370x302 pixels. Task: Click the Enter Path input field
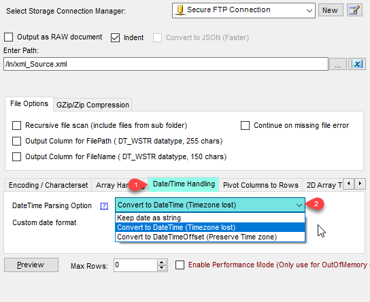(x=166, y=64)
